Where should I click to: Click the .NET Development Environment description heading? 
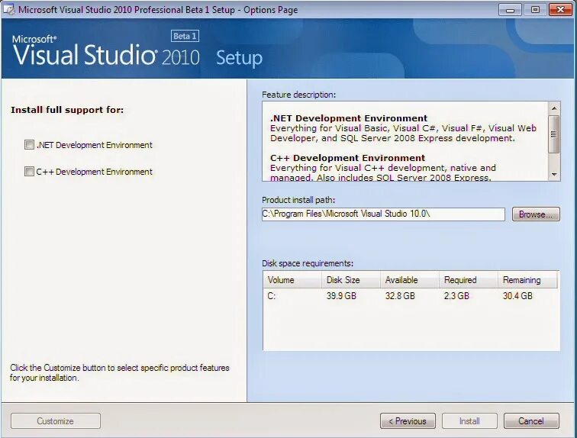[349, 118]
